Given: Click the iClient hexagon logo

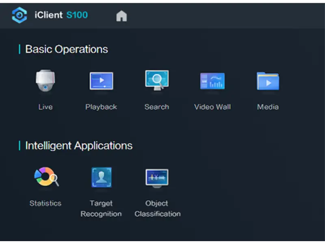Looking at the screenshot, I should (x=19, y=15).
